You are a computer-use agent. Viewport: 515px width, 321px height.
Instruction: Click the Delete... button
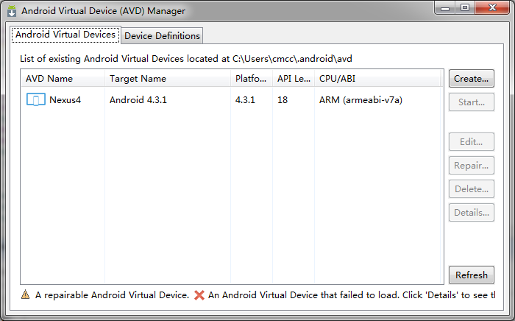[x=471, y=189]
